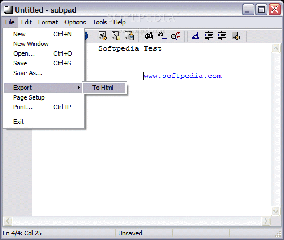The image size is (284, 240).
Task: Click the document settings icon at toolbar end
Action: [x=236, y=36]
